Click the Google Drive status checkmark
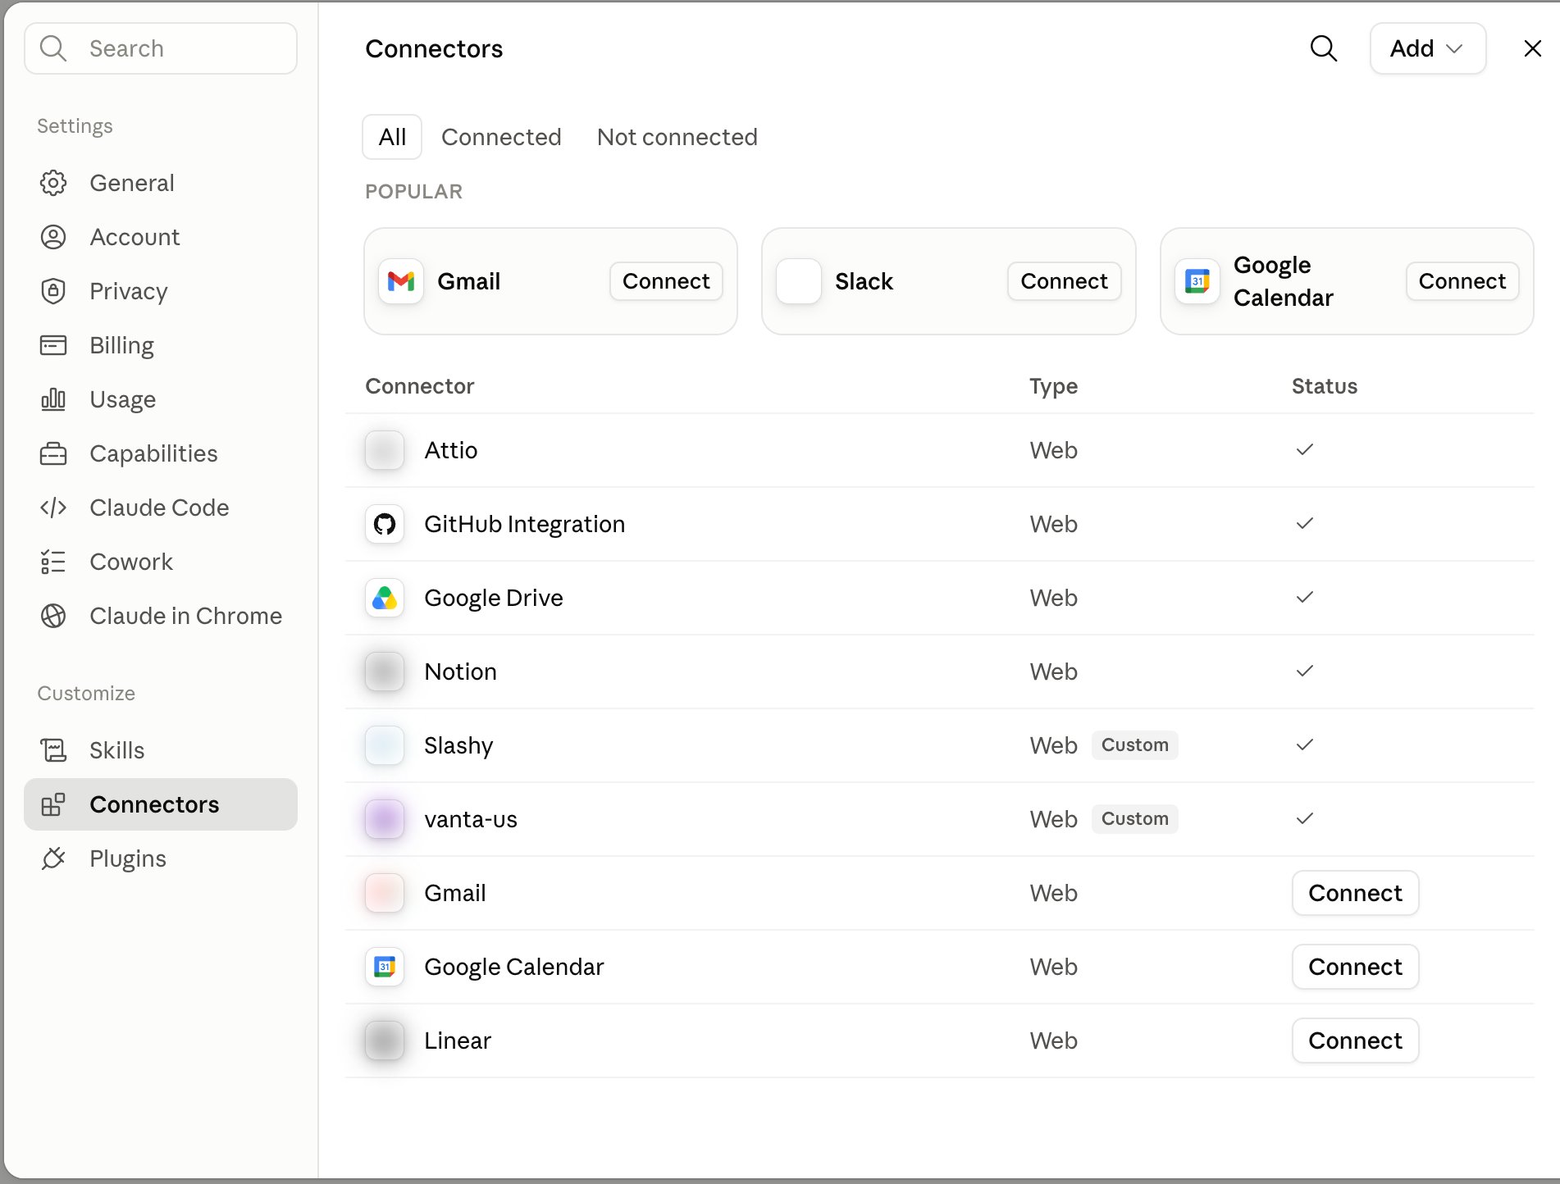1560x1184 pixels. coord(1304,597)
